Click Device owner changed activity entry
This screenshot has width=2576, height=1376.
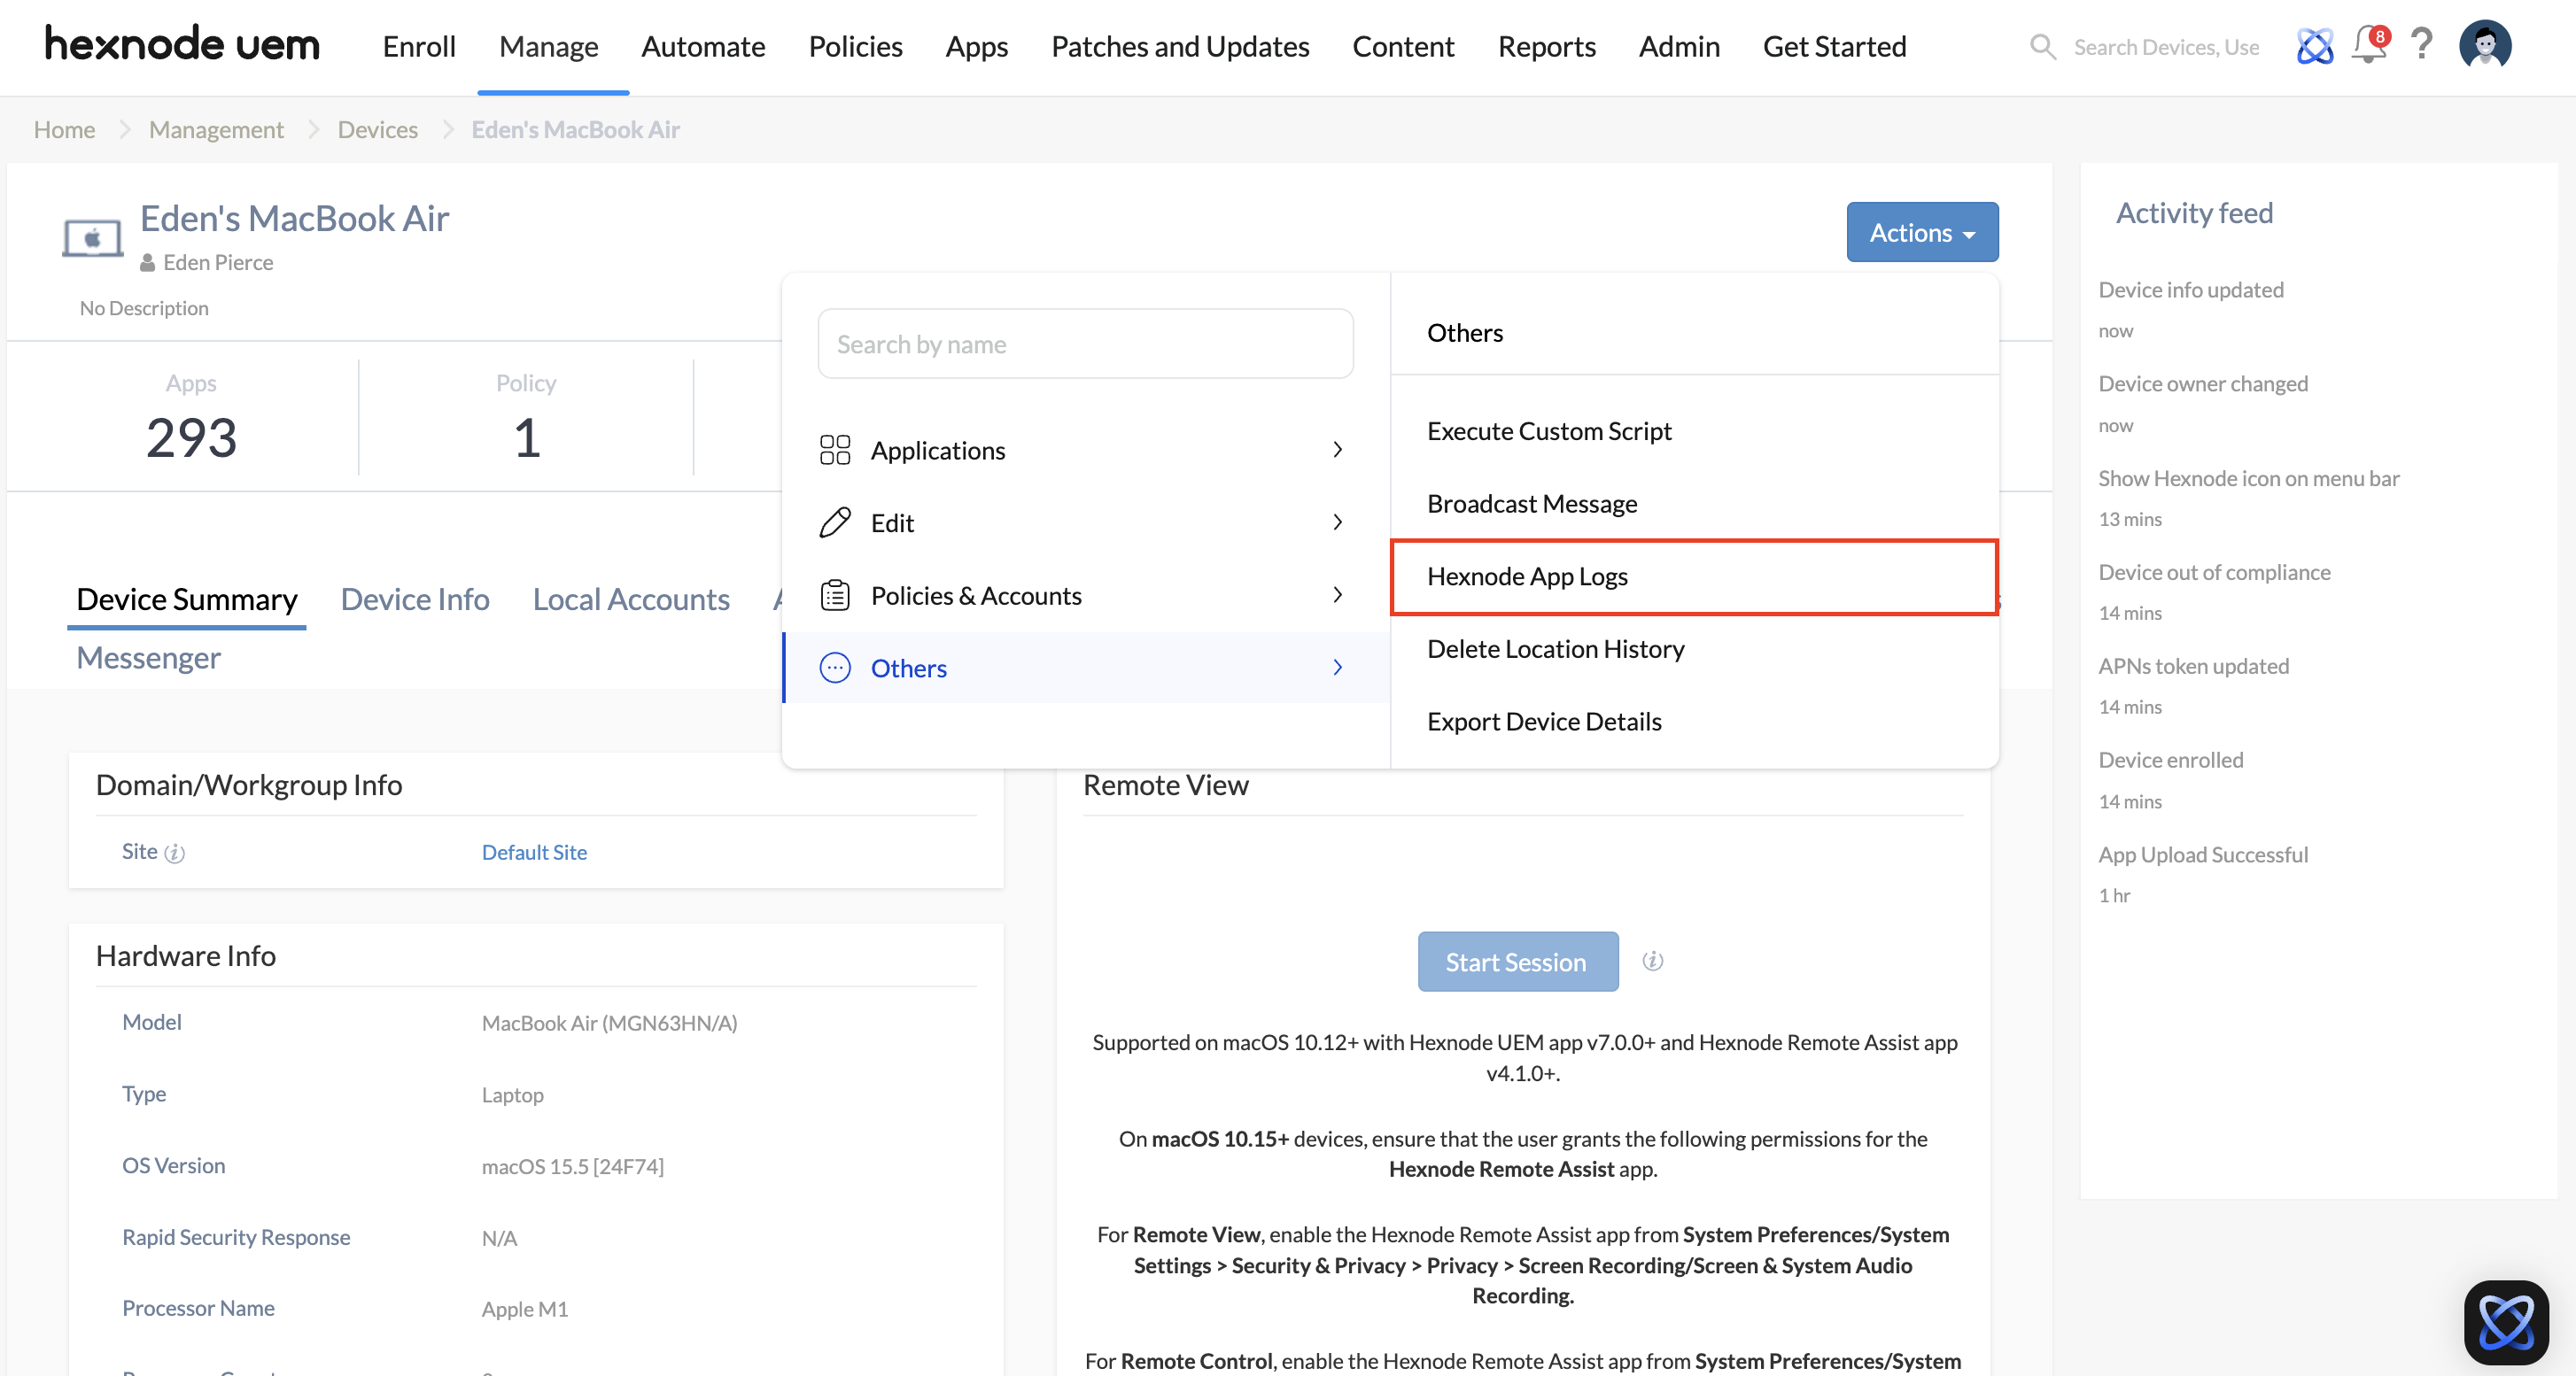[x=2203, y=383]
